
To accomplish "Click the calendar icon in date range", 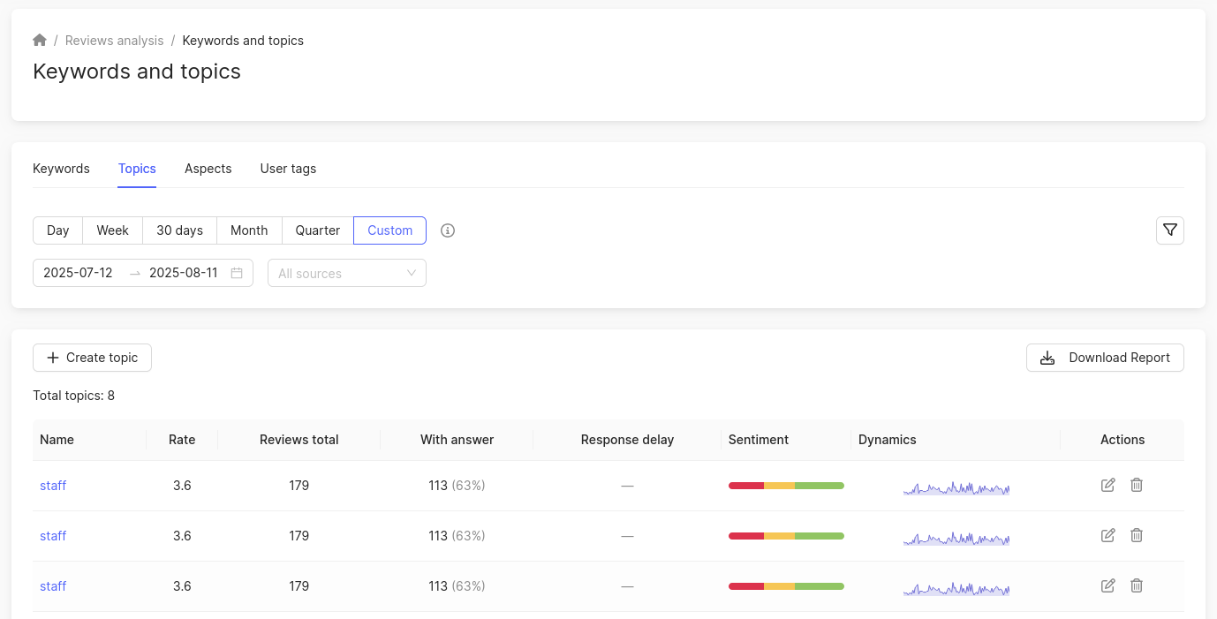I will coord(237,273).
